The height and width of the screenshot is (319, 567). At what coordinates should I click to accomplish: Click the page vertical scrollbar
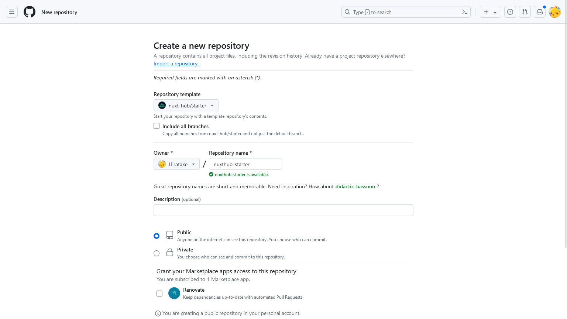coord(566,124)
